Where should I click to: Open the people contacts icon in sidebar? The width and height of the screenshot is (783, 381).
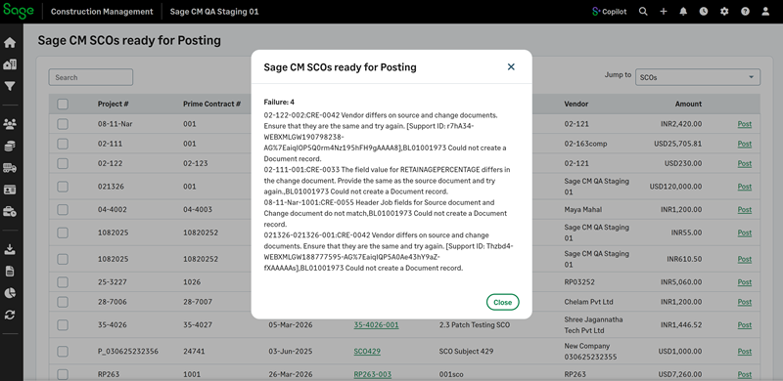point(10,124)
